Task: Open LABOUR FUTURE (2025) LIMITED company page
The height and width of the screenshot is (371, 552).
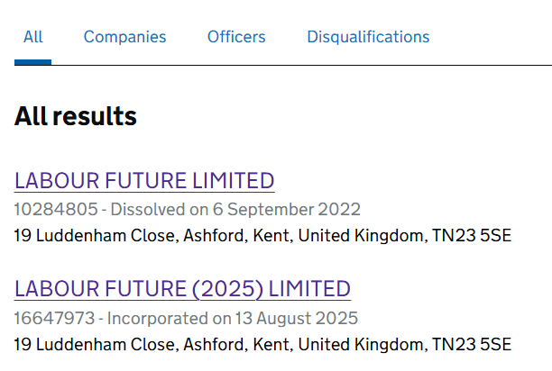Action: pyautogui.click(x=182, y=289)
